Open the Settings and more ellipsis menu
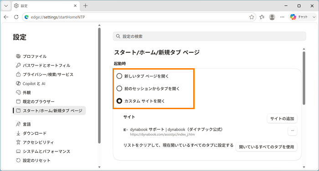319x171 pixels. pyautogui.click(x=282, y=17)
